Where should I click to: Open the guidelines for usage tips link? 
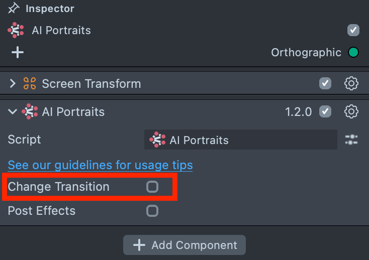point(100,165)
